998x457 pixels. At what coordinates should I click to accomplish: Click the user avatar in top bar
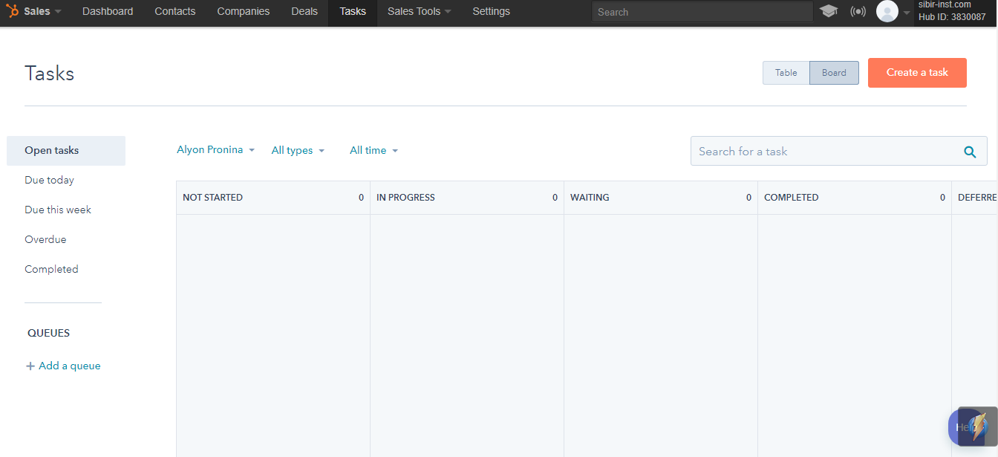pos(887,11)
